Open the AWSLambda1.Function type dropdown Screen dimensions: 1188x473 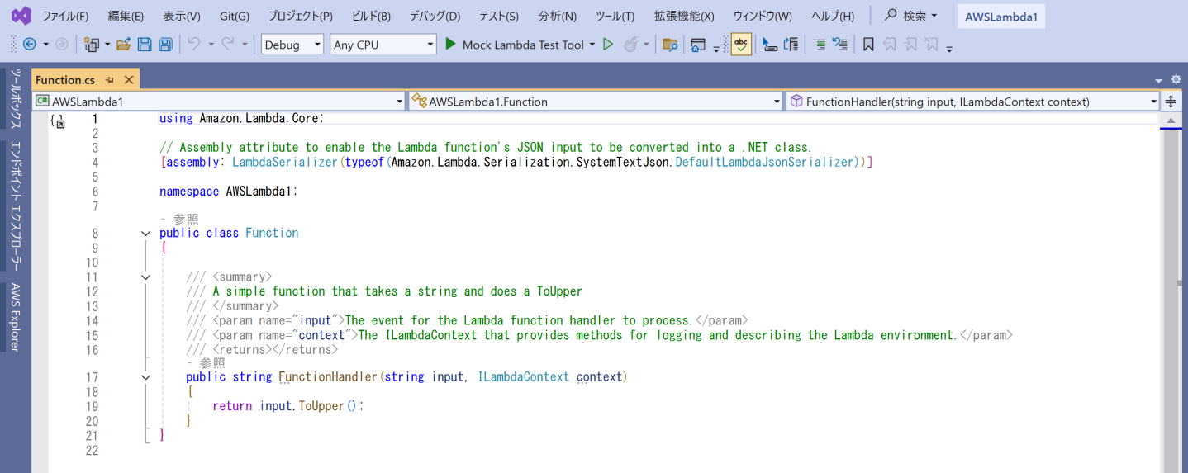[596, 102]
